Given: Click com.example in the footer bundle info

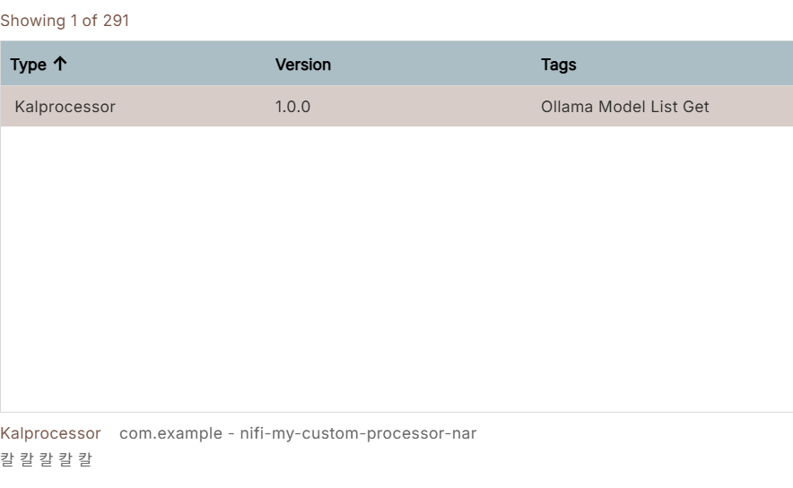Looking at the screenshot, I should tap(171, 433).
